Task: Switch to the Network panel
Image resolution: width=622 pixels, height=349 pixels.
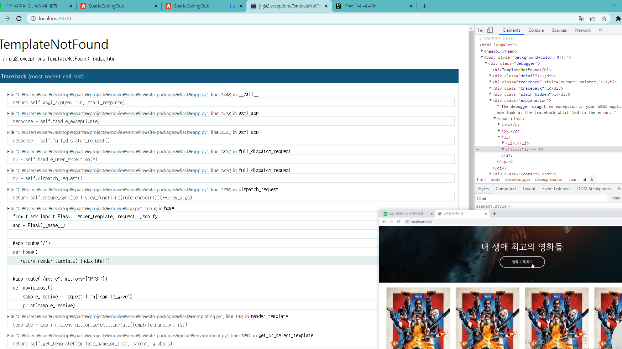Action: point(583,30)
